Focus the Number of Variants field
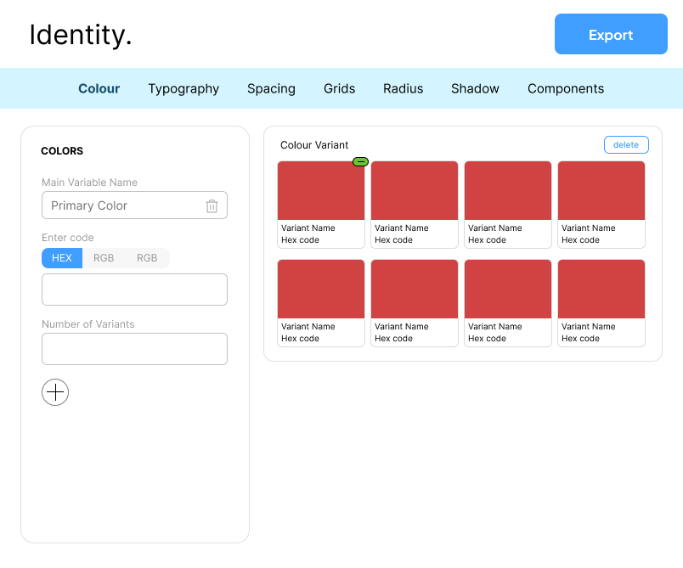 134,349
